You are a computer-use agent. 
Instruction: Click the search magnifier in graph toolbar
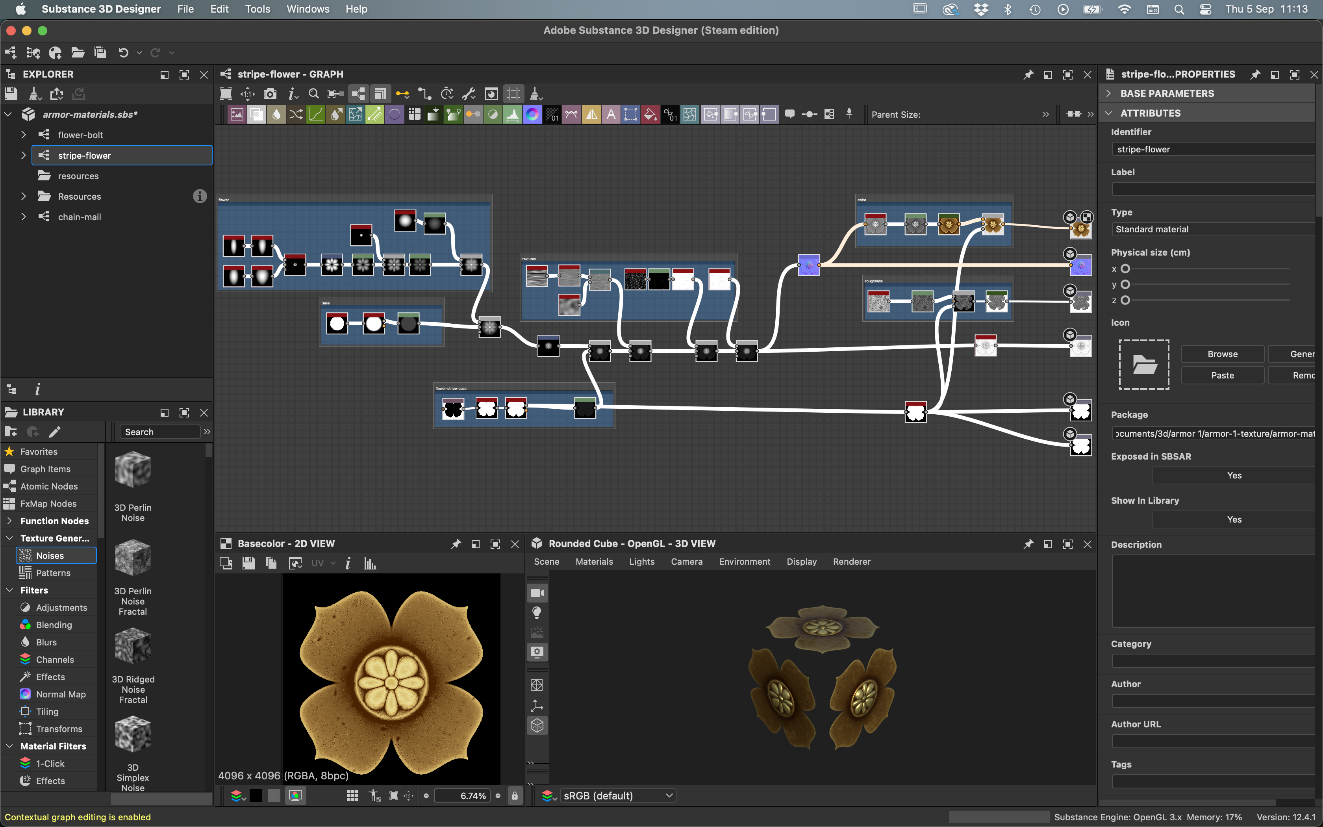(x=314, y=94)
